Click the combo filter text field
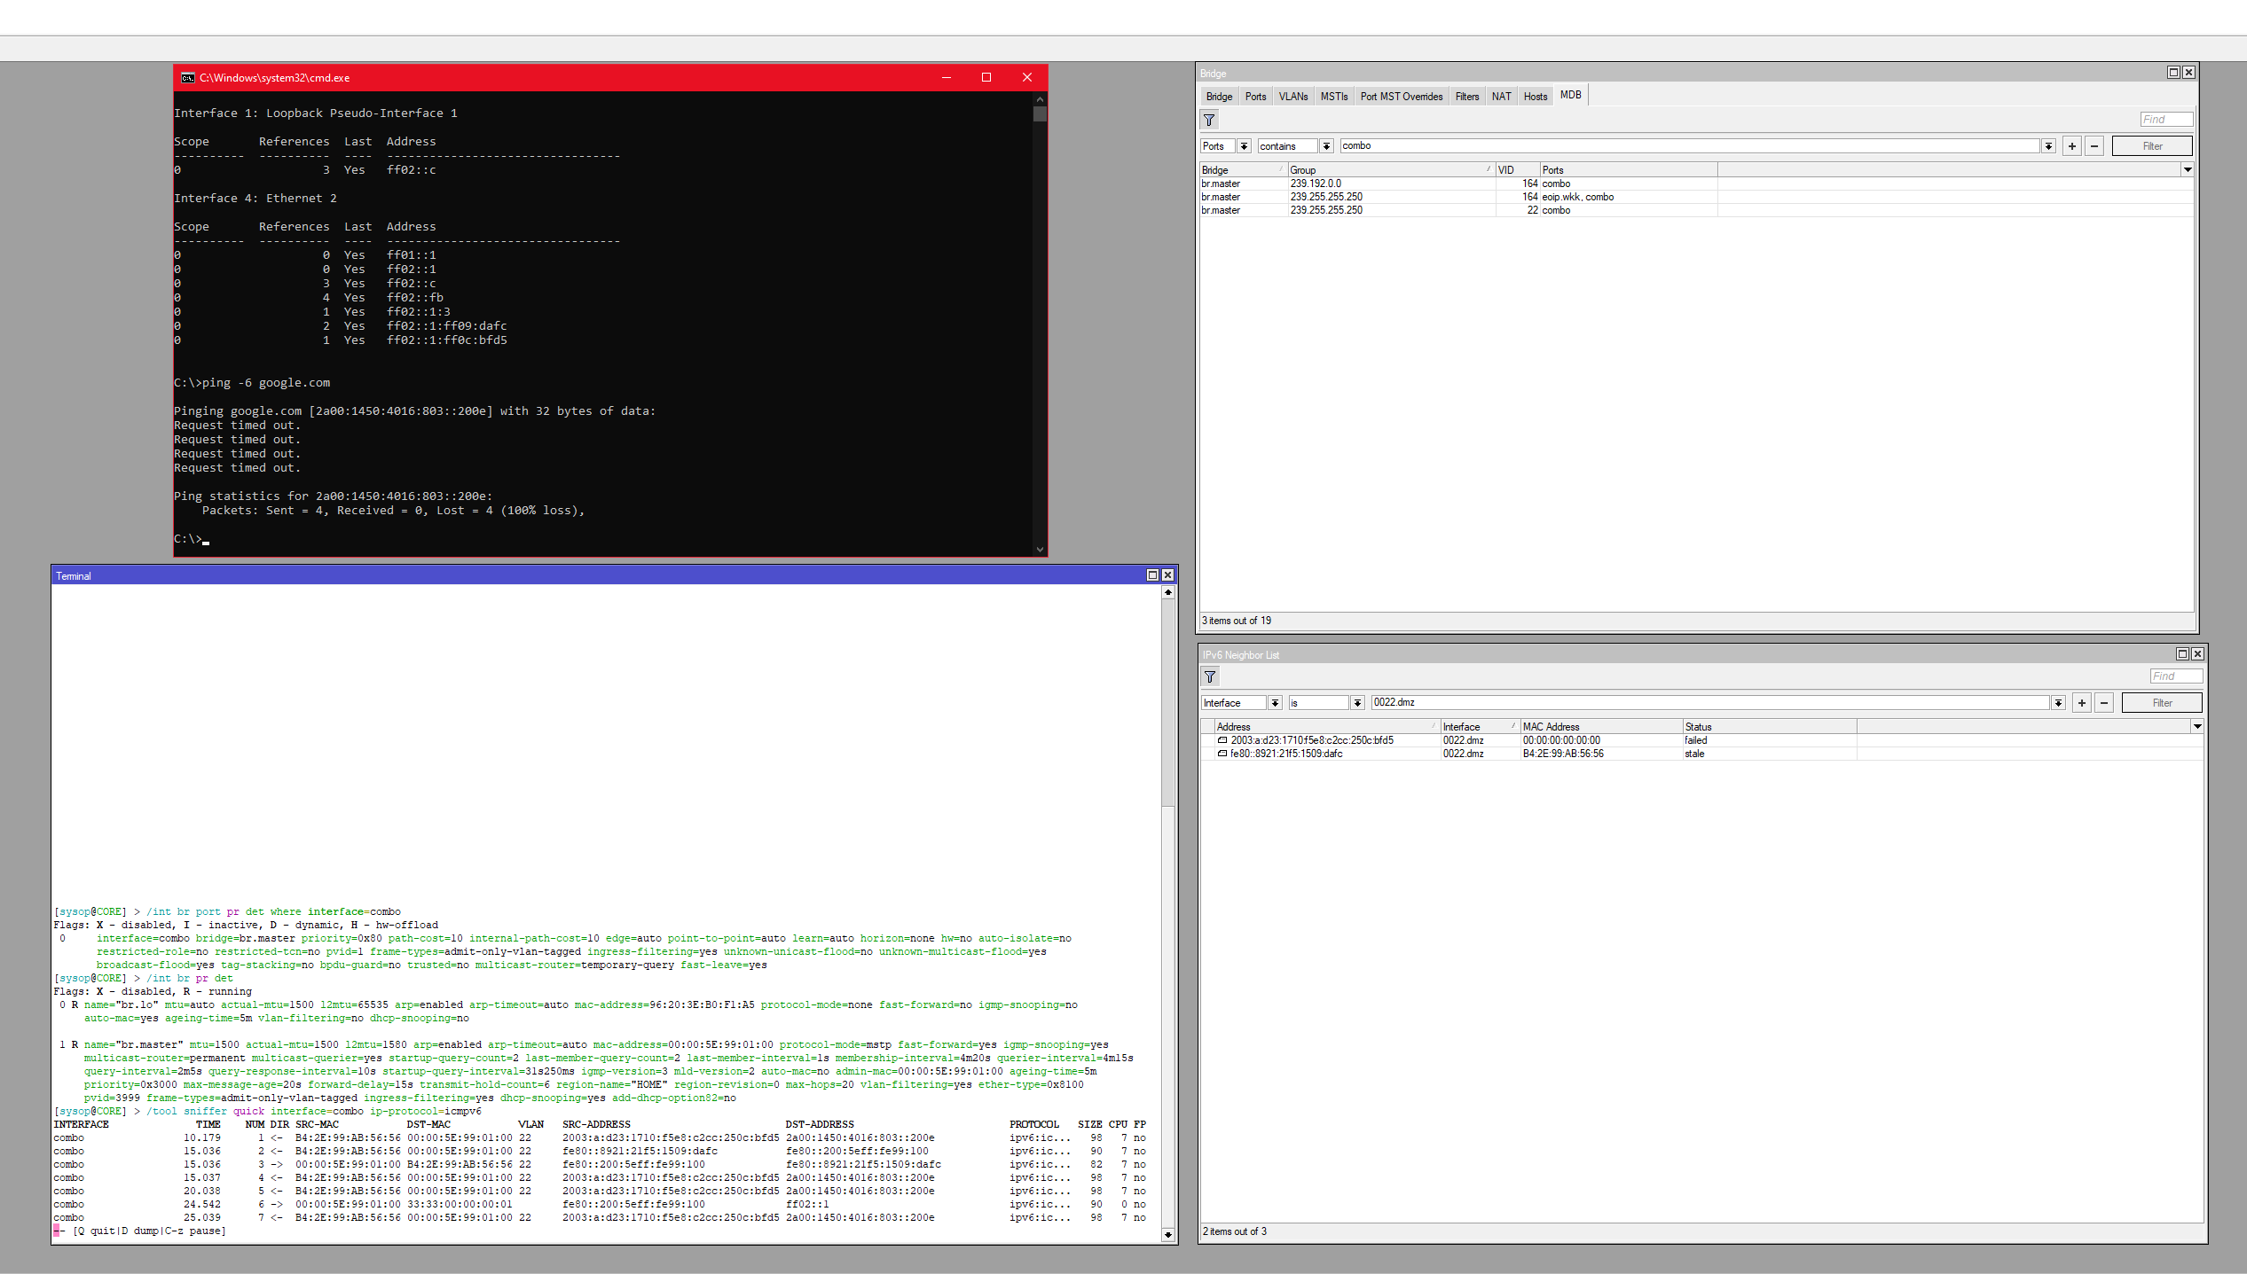The width and height of the screenshot is (2247, 1274). pos(1690,146)
